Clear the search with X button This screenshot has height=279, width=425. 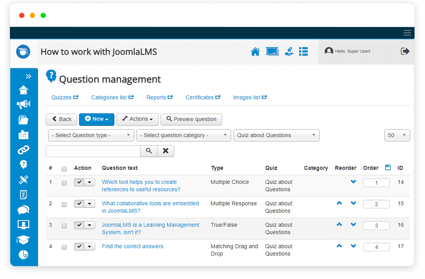(x=166, y=151)
